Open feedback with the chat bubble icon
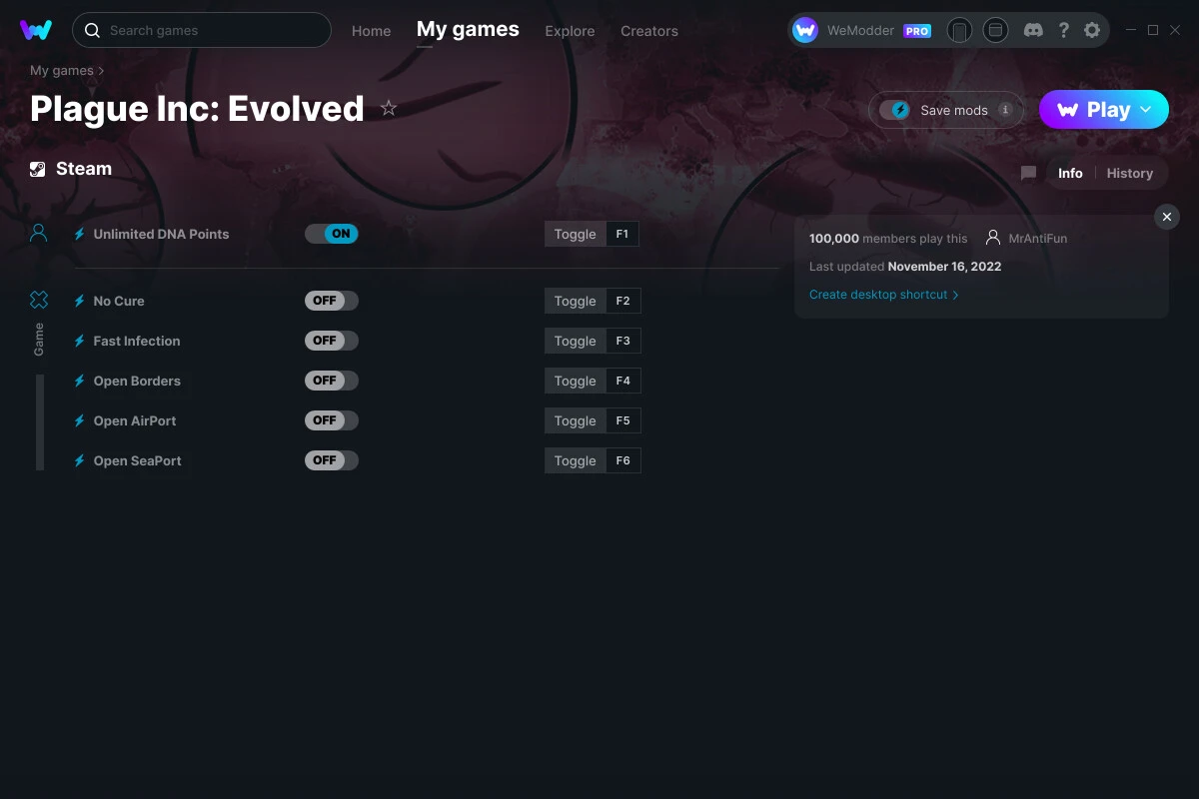1199x799 pixels. pos(1027,172)
